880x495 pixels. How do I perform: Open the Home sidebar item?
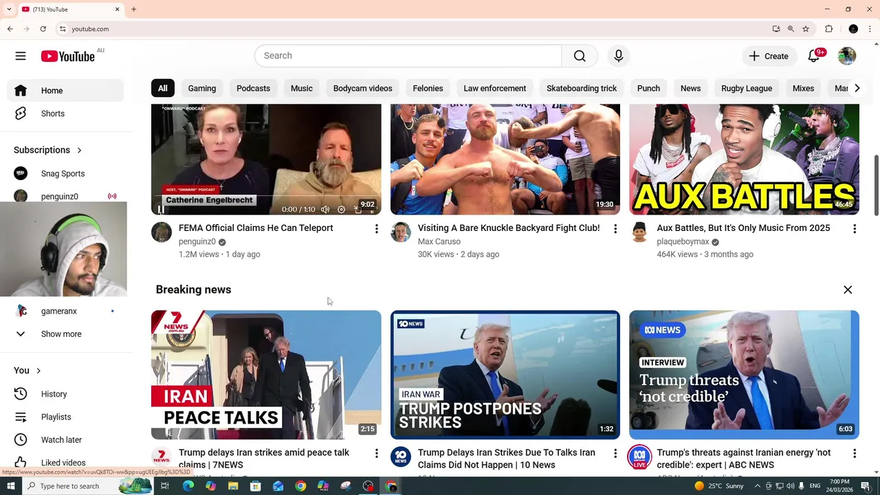pos(66,91)
